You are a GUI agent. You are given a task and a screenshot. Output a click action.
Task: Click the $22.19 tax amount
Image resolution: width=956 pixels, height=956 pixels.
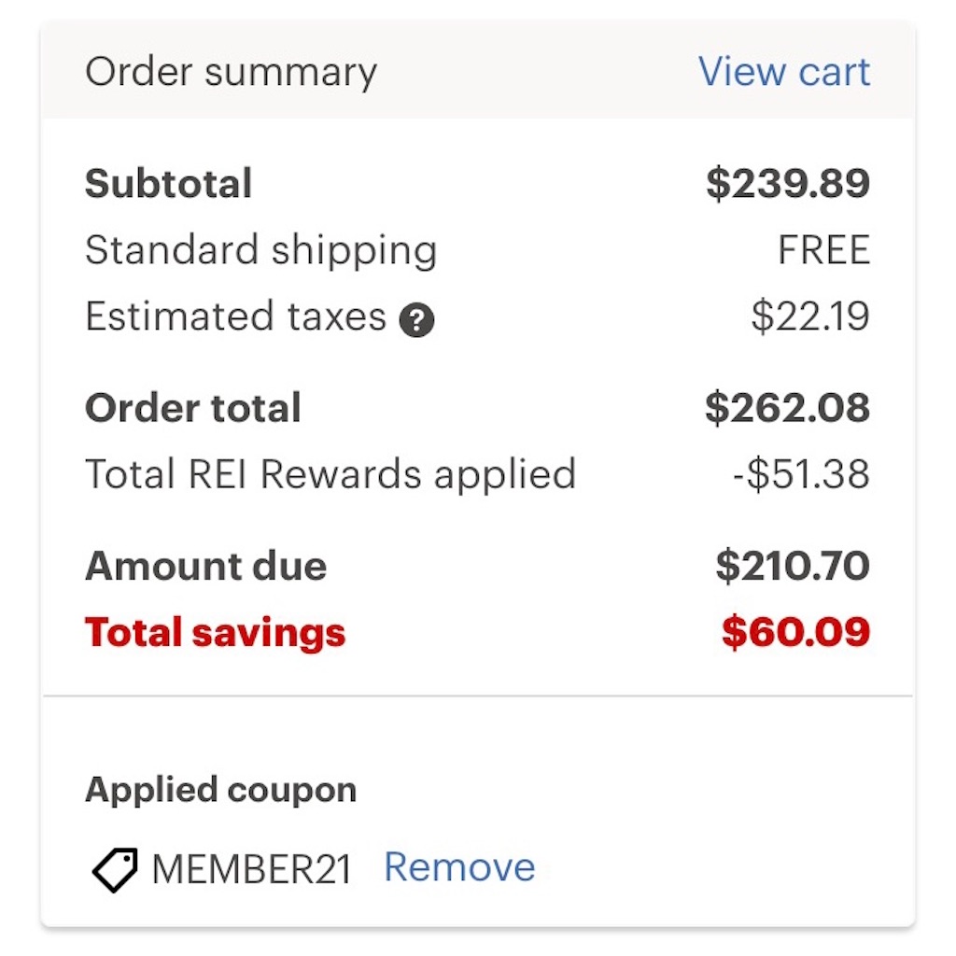pyautogui.click(x=810, y=316)
